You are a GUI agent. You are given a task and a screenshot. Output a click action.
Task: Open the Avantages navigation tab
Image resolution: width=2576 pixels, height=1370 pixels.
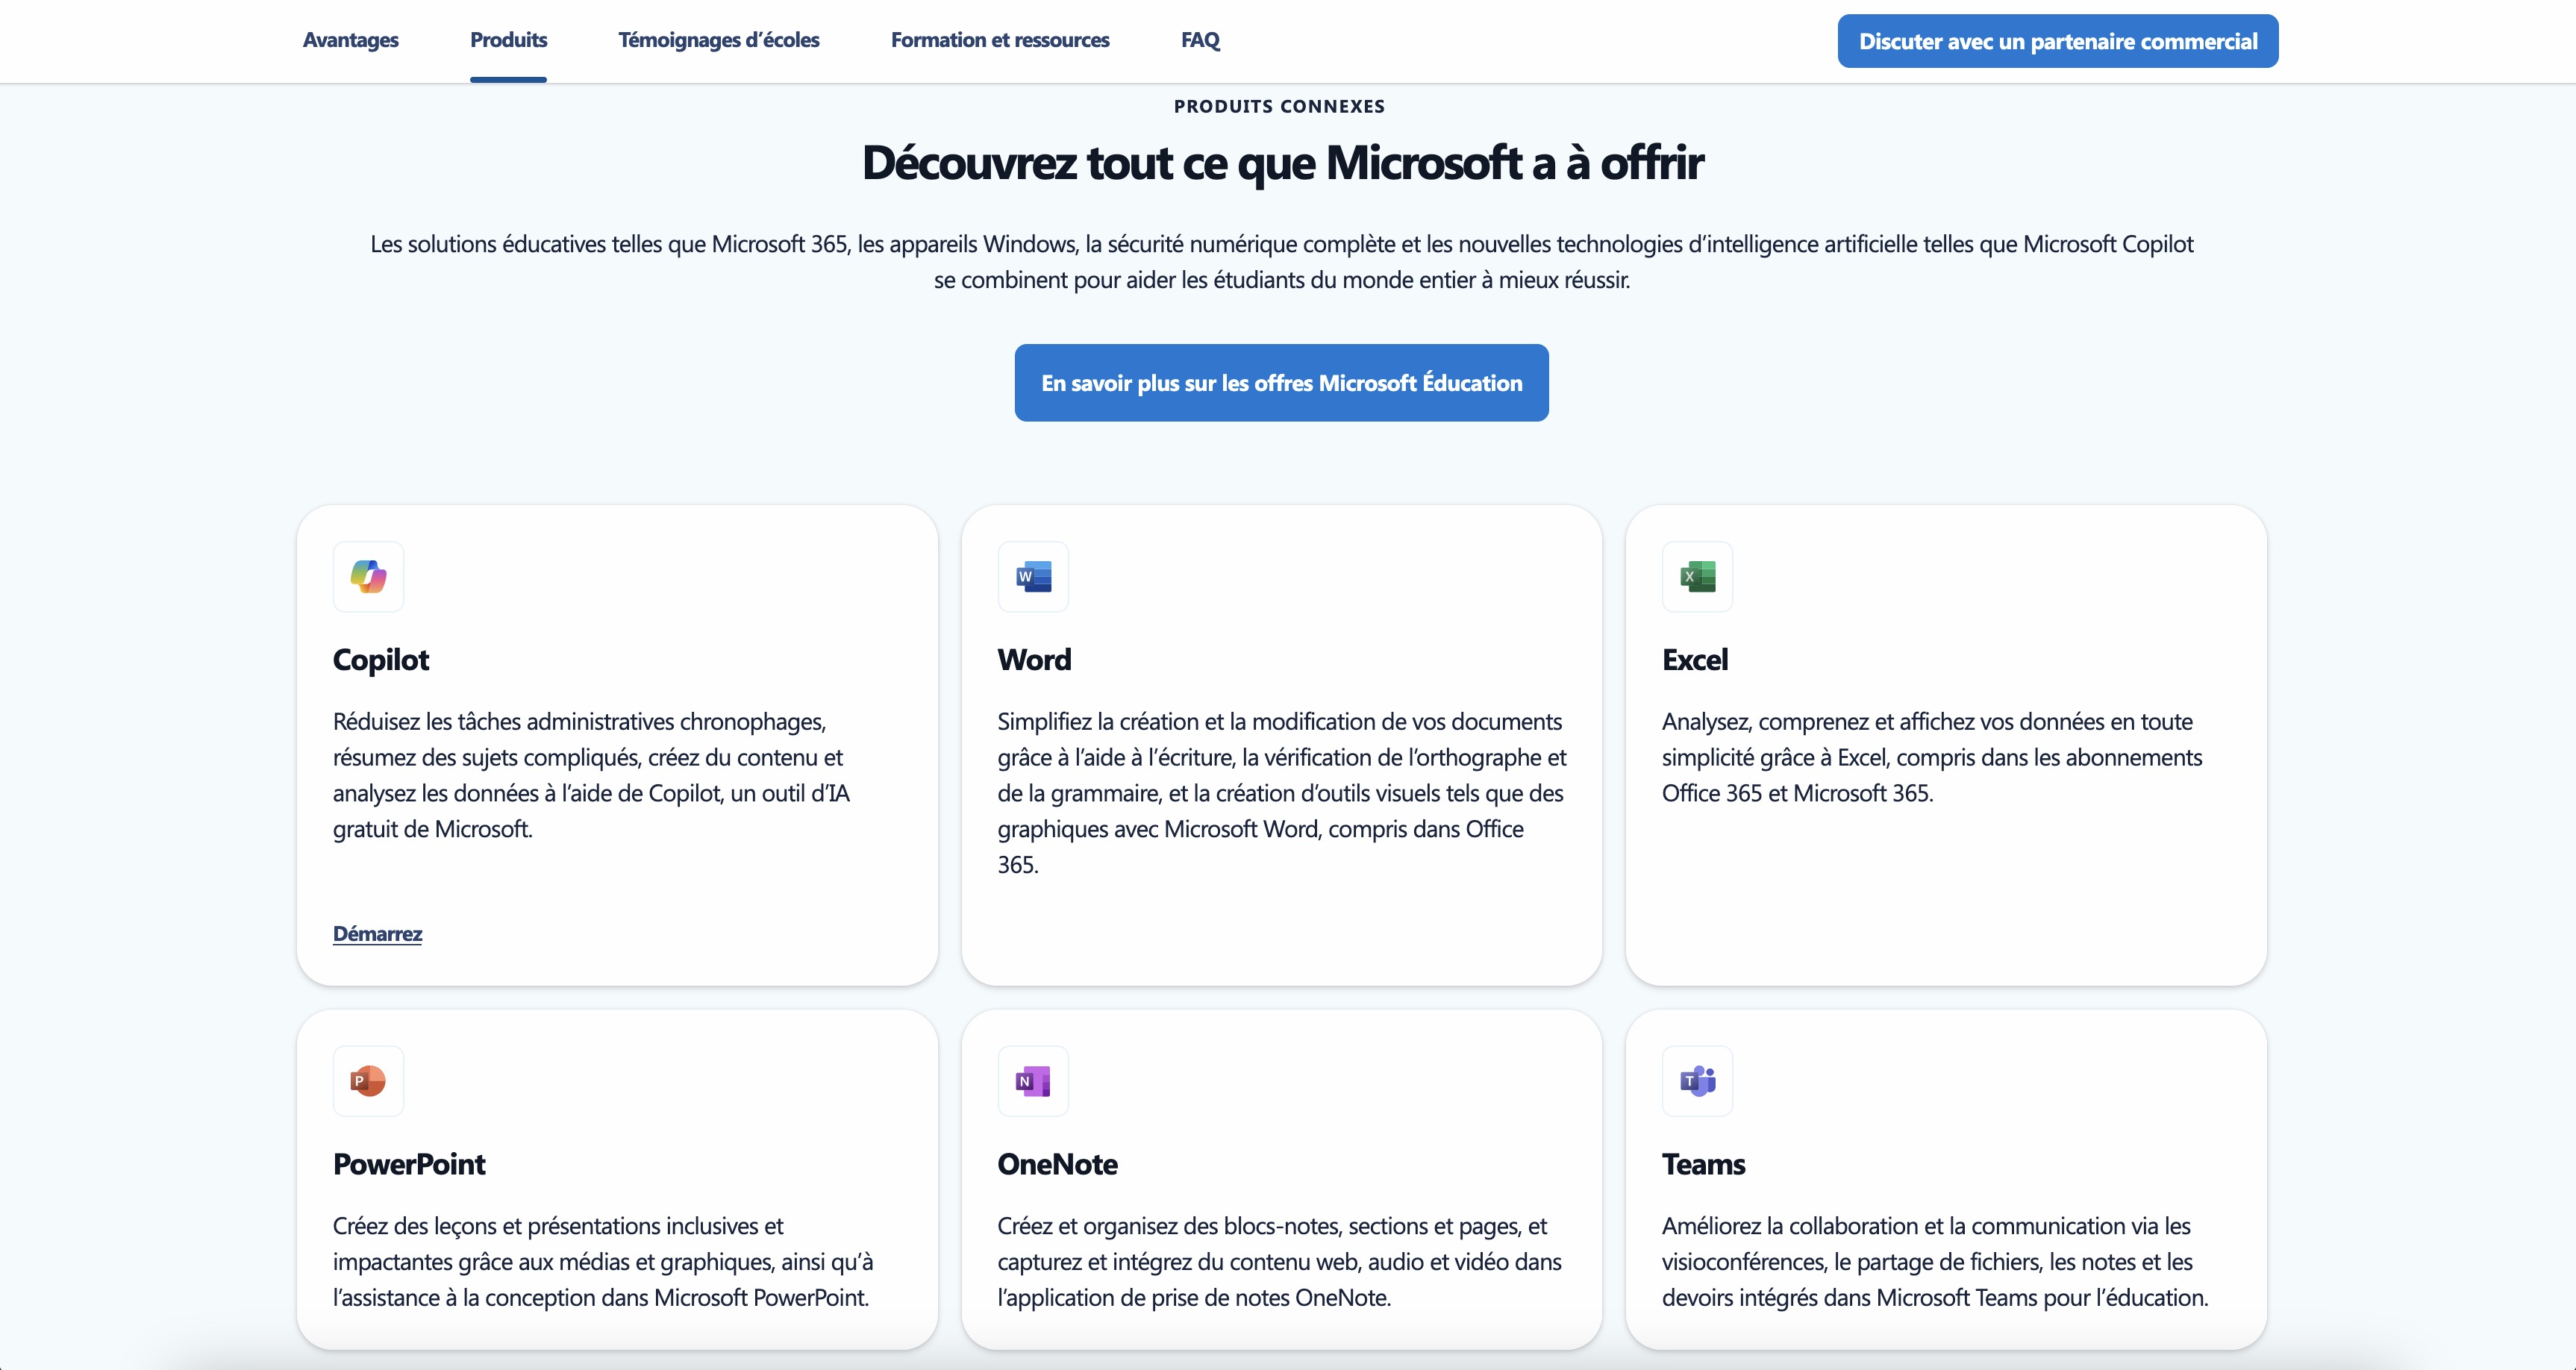[x=350, y=40]
